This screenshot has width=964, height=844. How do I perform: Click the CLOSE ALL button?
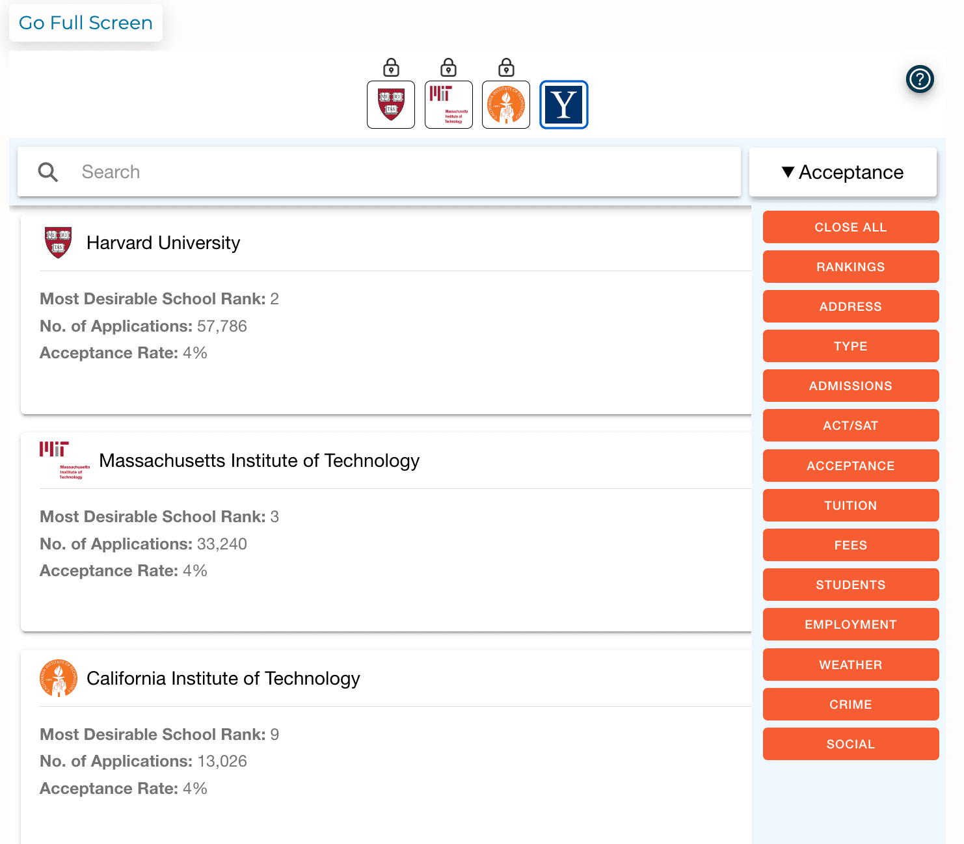(x=851, y=227)
